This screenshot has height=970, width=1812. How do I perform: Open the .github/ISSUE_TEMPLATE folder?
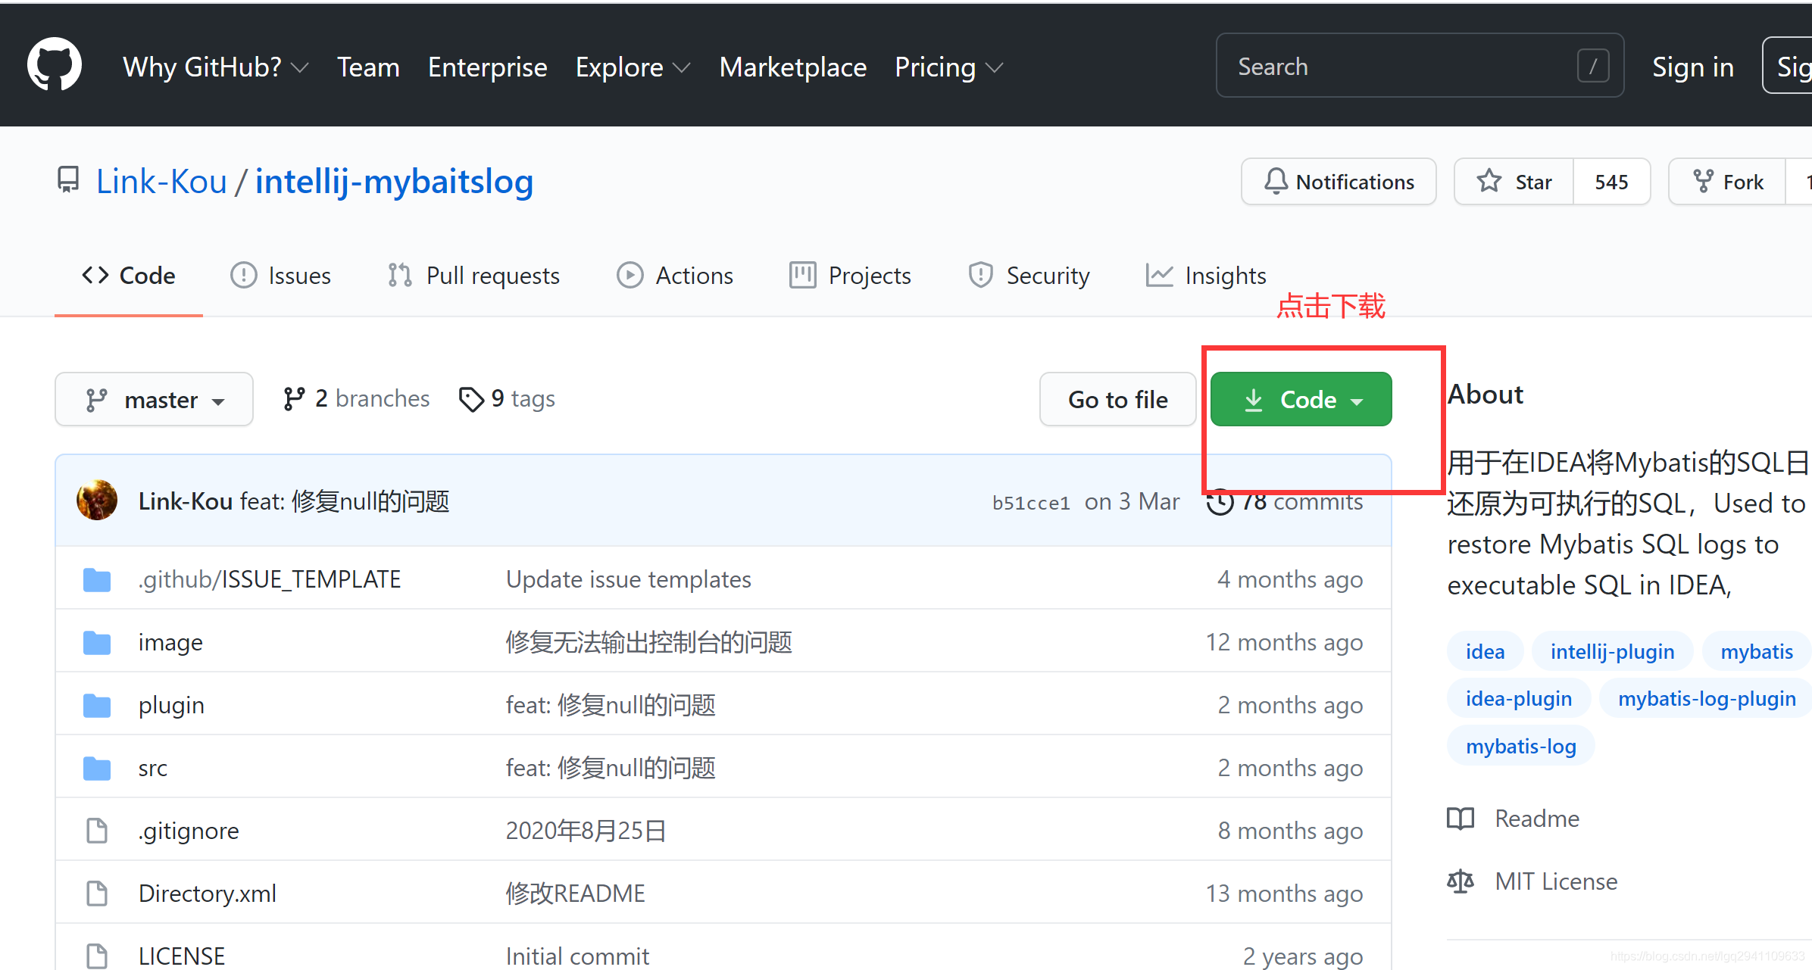(269, 579)
